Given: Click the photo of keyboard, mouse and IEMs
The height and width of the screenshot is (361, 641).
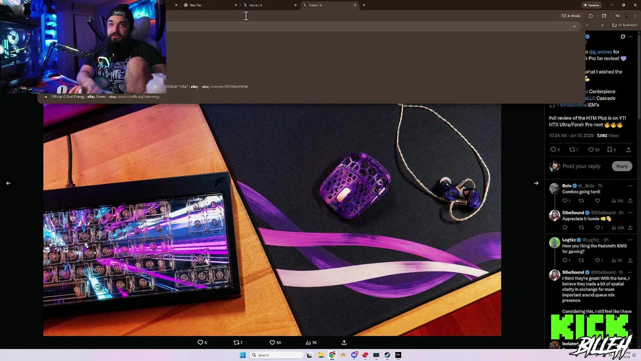Looking at the screenshot, I should coord(272,220).
